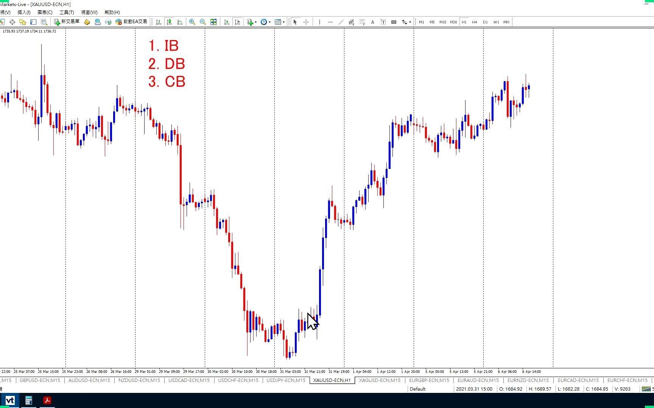Switch timeframe to M1
Viewport: 654px width, 408px height.
[421, 22]
